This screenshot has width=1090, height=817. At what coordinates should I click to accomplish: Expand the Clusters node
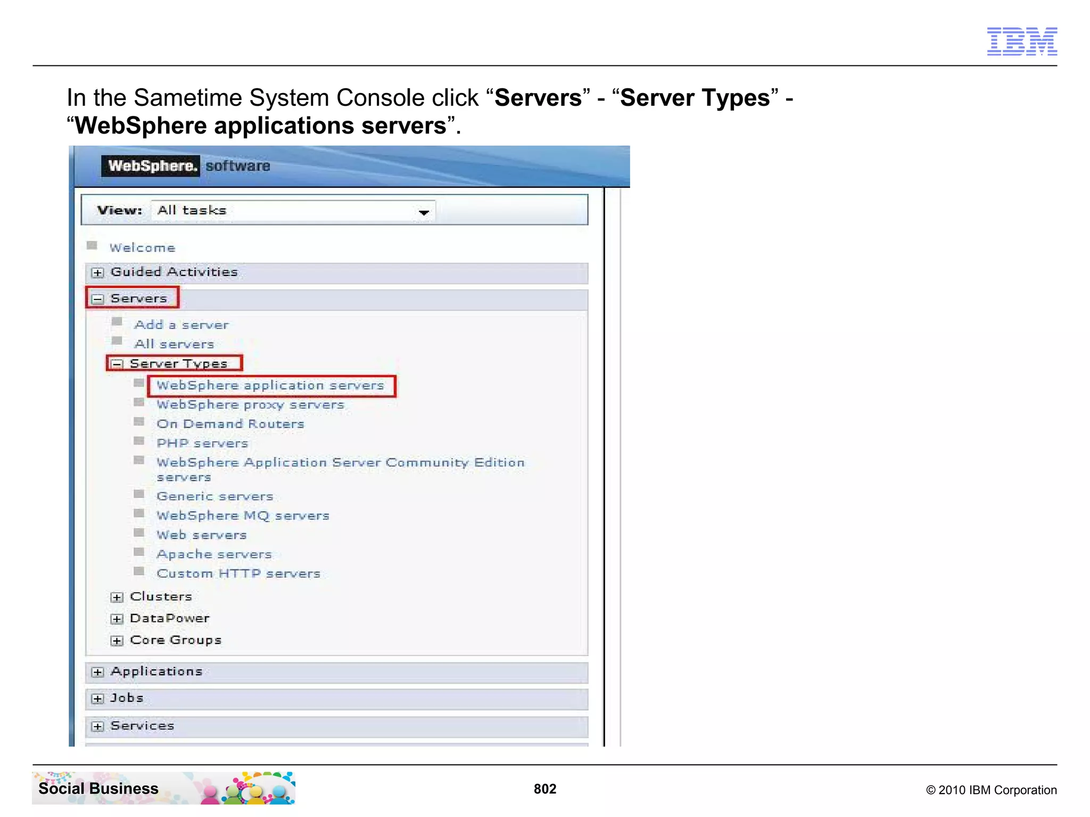pyautogui.click(x=117, y=597)
